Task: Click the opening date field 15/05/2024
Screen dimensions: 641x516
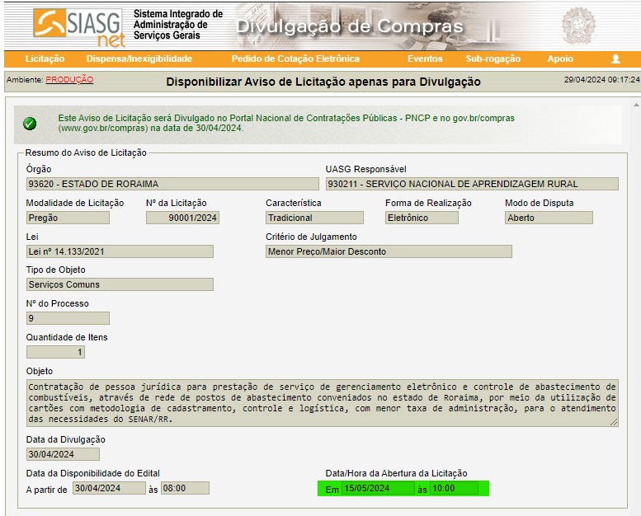Action: point(378,488)
